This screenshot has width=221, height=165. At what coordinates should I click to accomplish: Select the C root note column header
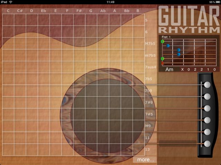click(8, 11)
